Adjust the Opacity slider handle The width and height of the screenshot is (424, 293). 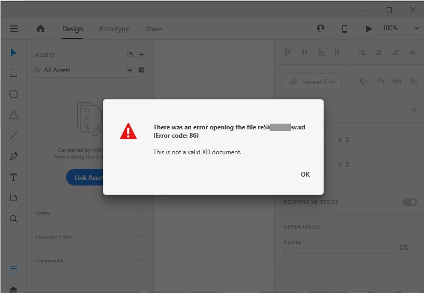coord(288,253)
